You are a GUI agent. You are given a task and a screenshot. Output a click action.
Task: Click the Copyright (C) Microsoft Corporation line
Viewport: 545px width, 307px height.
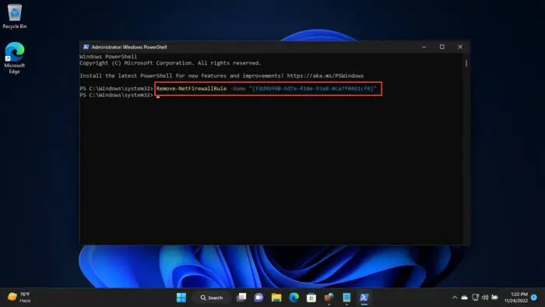pyautogui.click(x=171, y=63)
